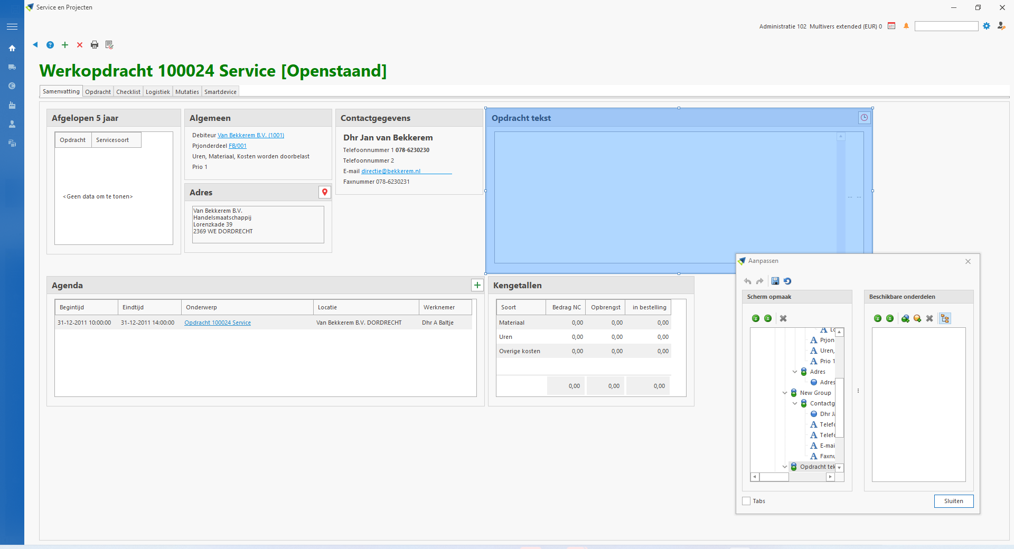Open the Opdracht 100024 Service link
Image resolution: width=1014 pixels, height=549 pixels.
pyautogui.click(x=218, y=323)
